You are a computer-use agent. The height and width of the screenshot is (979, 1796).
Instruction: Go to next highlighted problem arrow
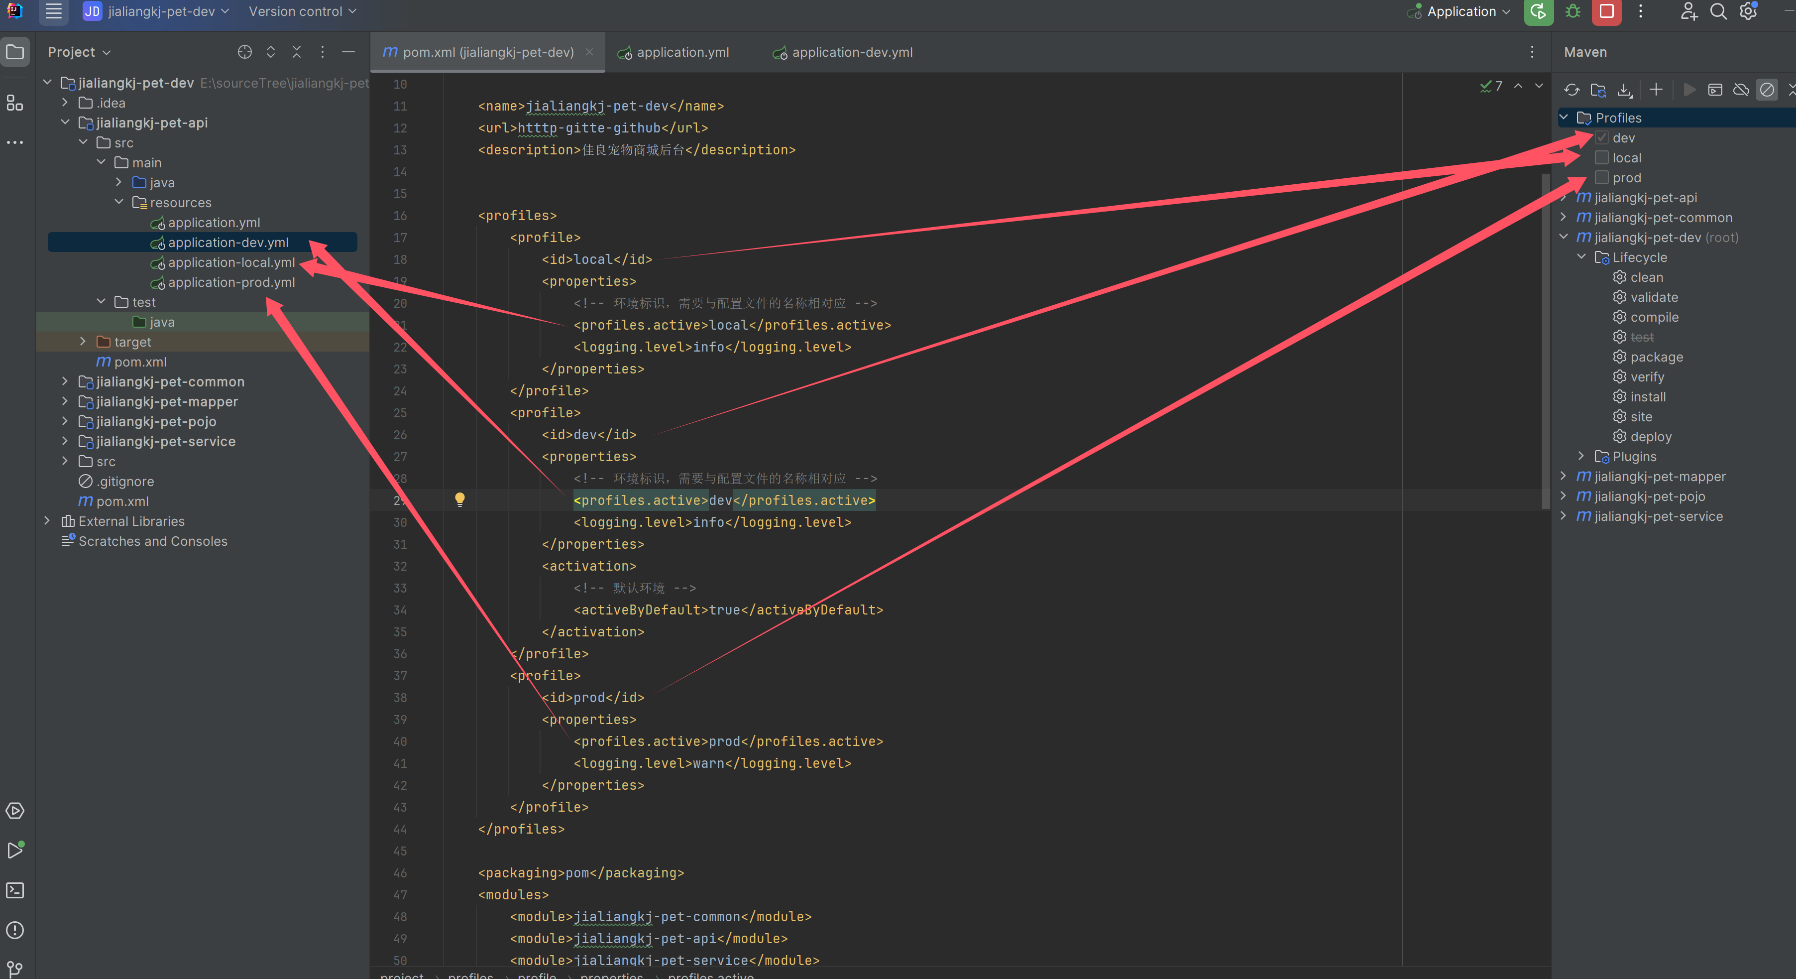pos(1539,86)
